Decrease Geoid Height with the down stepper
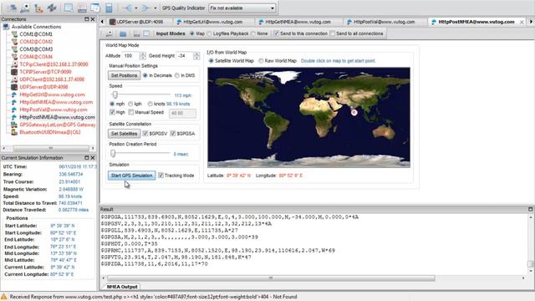This screenshot has width=535, height=301. coord(196,58)
